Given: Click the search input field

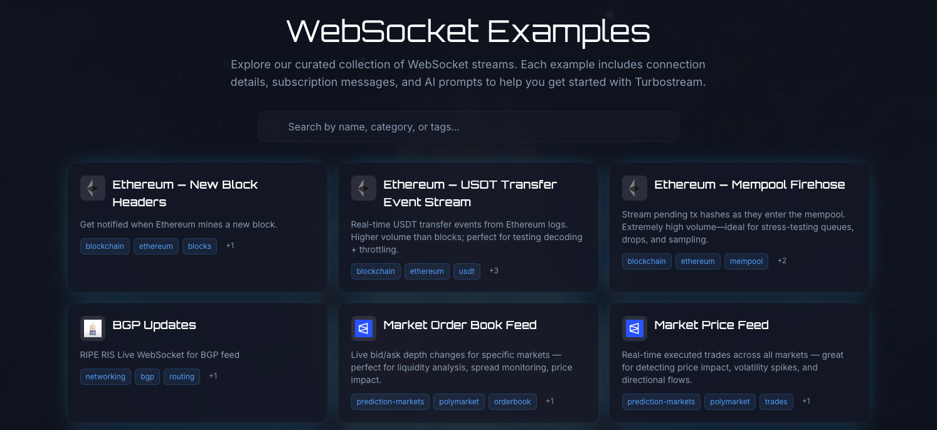Looking at the screenshot, I should (x=468, y=127).
